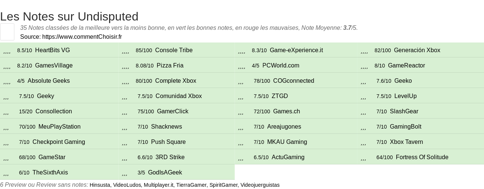Select the Game-eXperience.it rating entry
Viewport: 484px width, 189px height.
coord(296,50)
